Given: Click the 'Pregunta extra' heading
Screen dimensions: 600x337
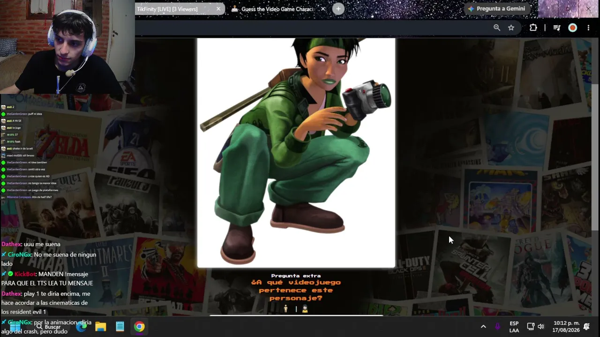Looking at the screenshot, I should coord(296,276).
